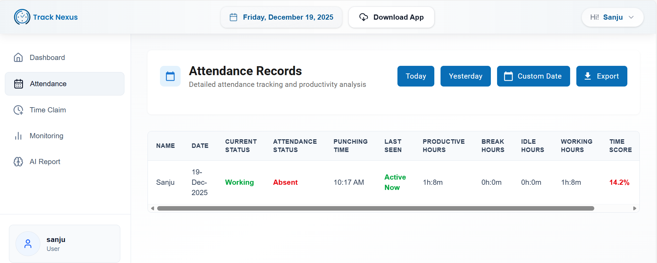Click the DATE column header

[x=200, y=146]
